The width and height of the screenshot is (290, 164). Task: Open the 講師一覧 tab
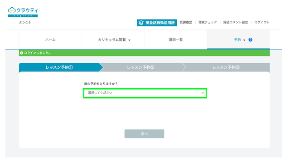point(176,40)
